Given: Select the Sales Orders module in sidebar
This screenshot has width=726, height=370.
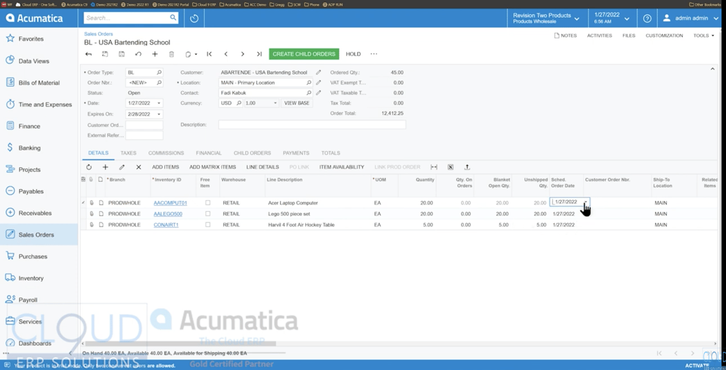Looking at the screenshot, I should click(x=38, y=234).
